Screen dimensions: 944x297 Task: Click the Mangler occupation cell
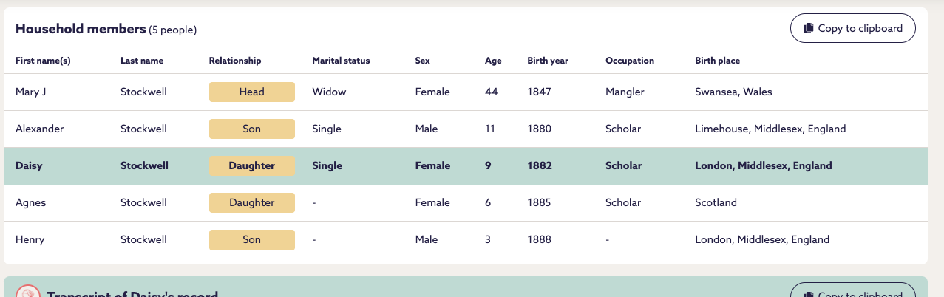tap(625, 92)
